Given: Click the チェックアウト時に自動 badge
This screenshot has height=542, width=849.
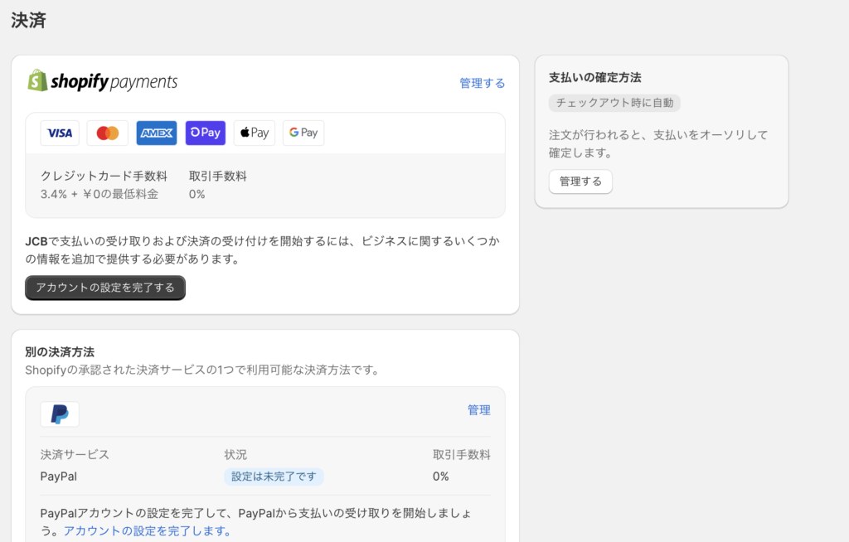Looking at the screenshot, I should point(614,103).
